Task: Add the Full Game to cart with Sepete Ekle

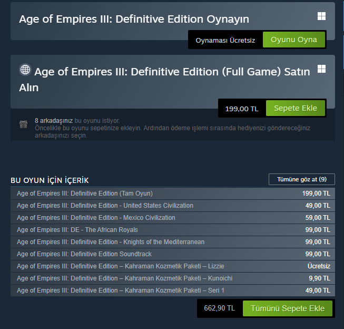Action: coord(296,108)
